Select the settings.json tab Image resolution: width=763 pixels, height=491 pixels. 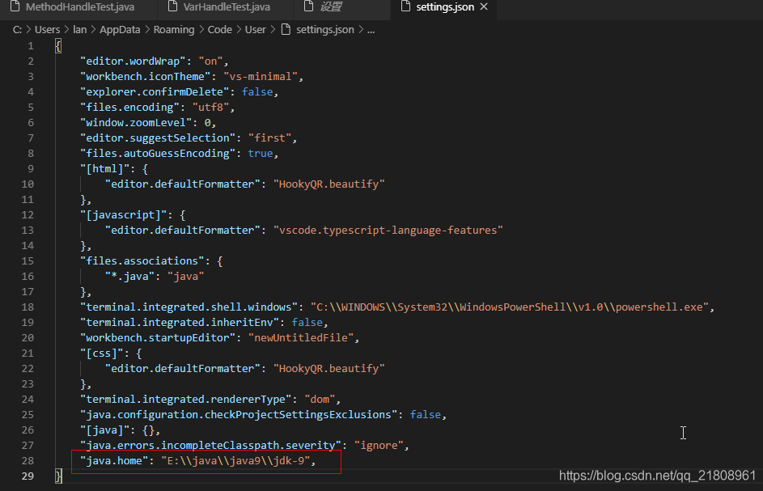click(x=445, y=7)
